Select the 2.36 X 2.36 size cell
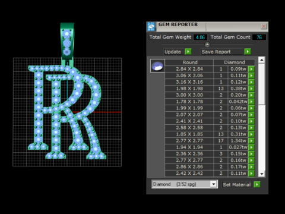The image size is (285, 214). [x=189, y=154]
